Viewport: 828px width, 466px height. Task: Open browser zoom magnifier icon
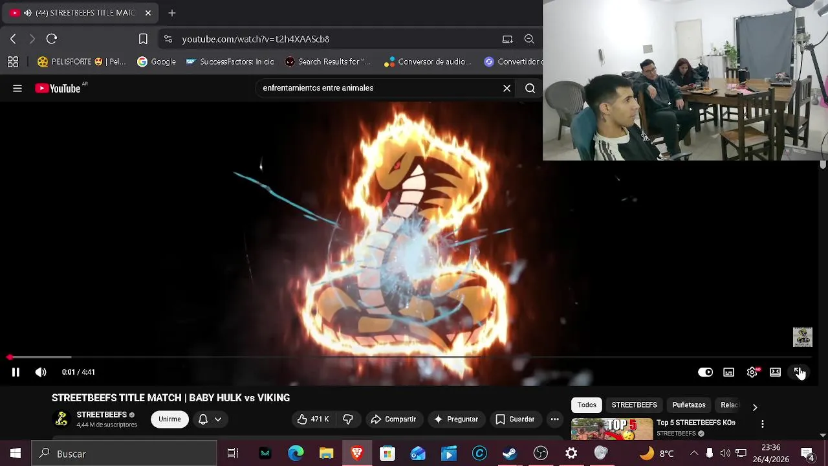click(529, 39)
